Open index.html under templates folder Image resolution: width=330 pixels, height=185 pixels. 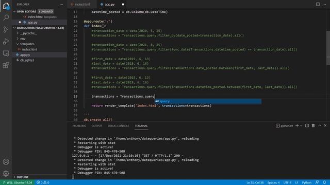point(40,49)
